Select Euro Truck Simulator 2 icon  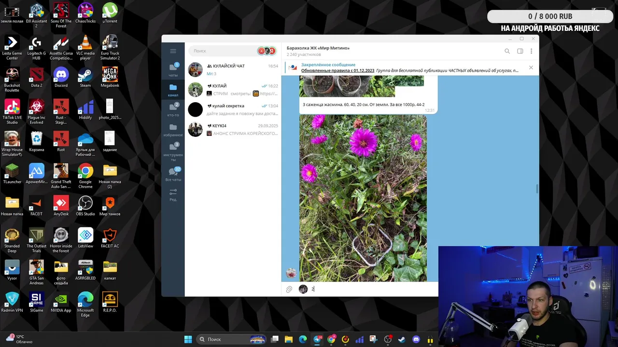[x=110, y=47]
